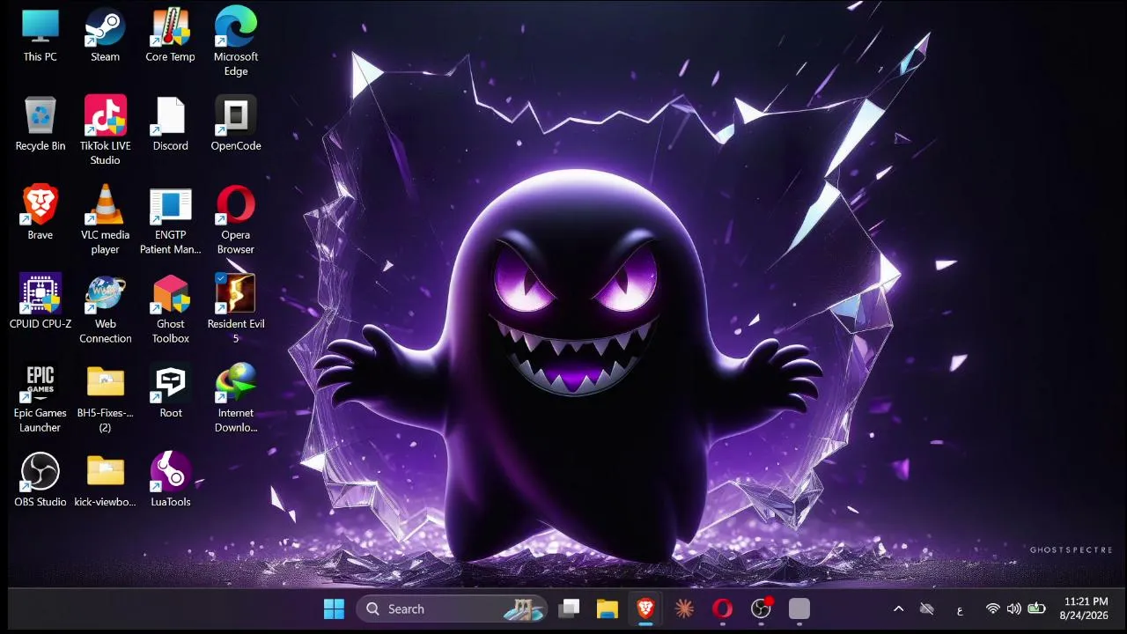Select the LuaTools desktop shortcut
This screenshot has width=1127, height=634.
point(171,480)
